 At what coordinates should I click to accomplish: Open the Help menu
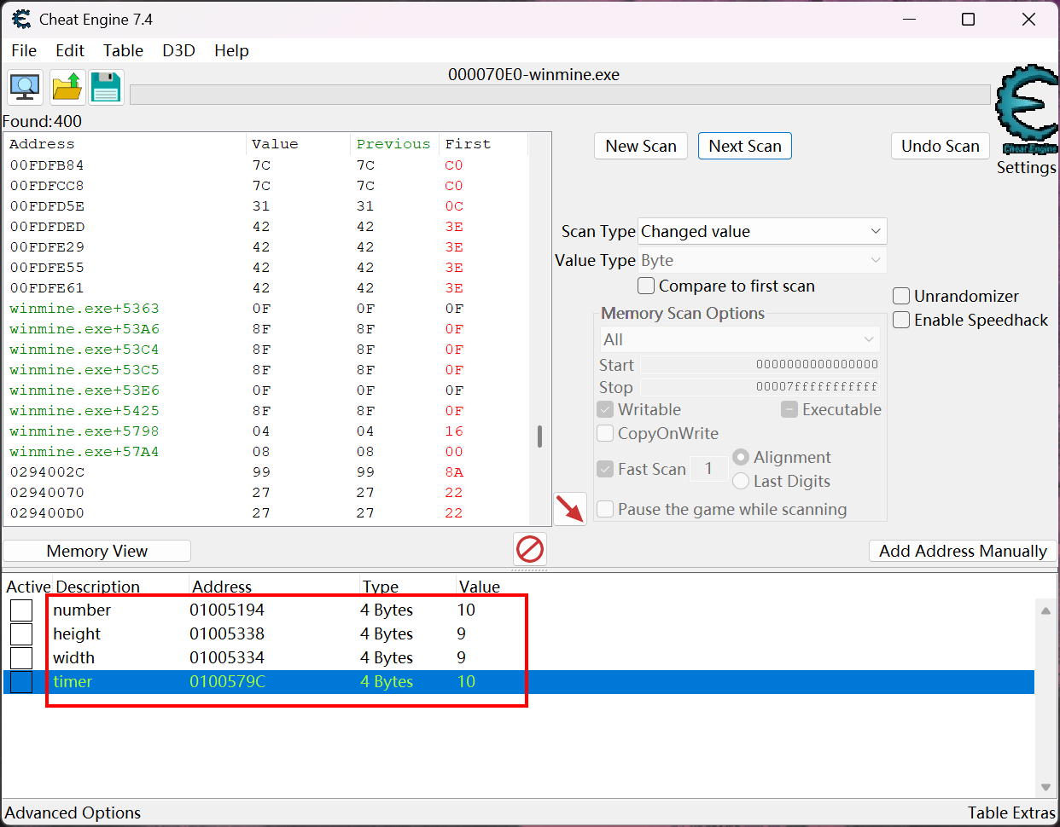click(x=231, y=50)
